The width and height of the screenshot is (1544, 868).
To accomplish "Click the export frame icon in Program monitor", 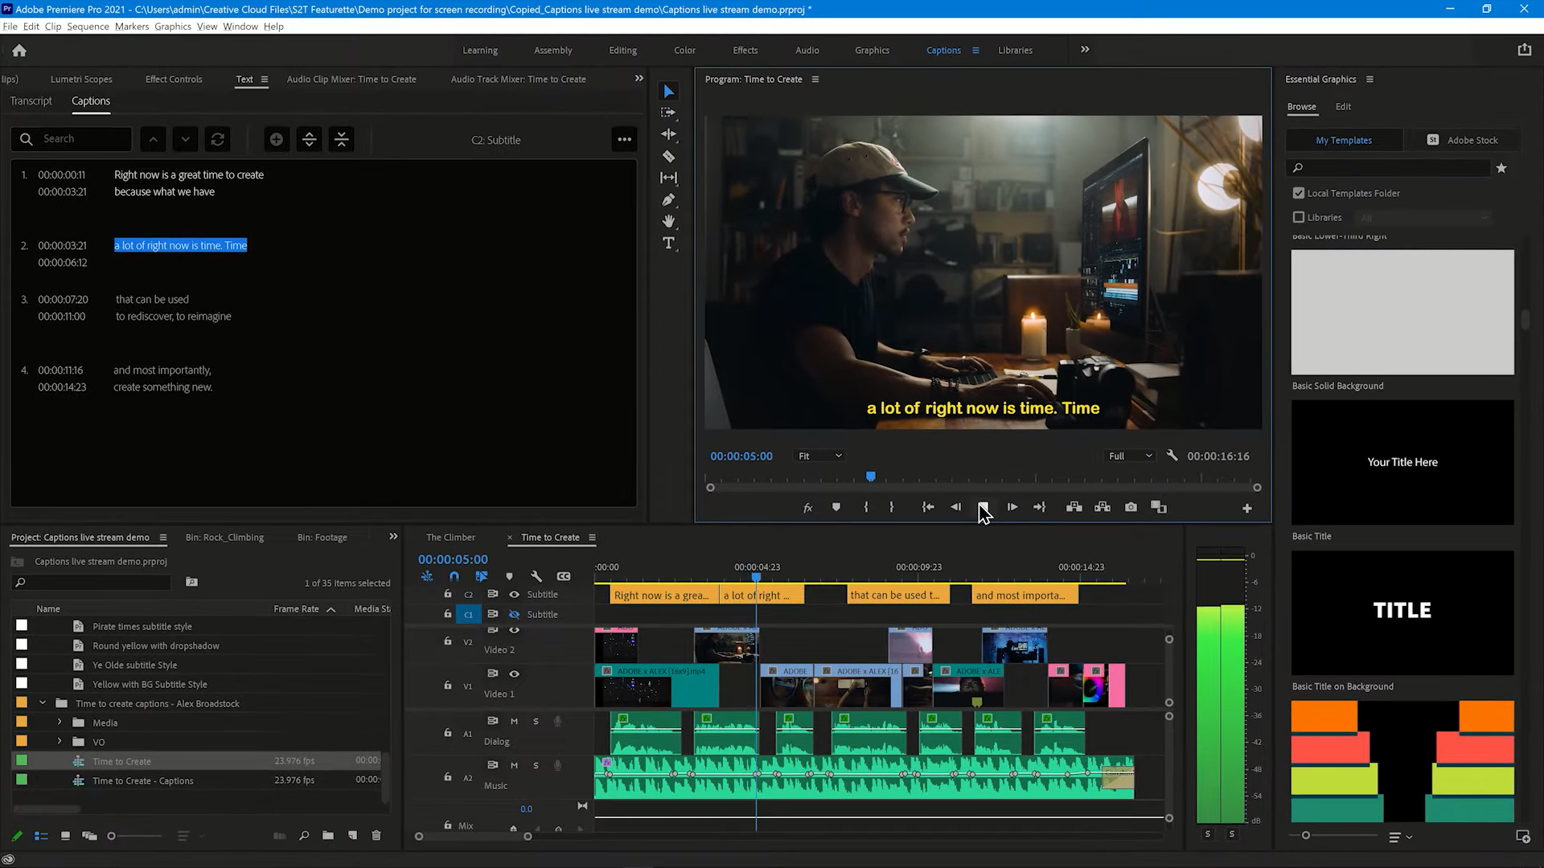I will click(1131, 506).
